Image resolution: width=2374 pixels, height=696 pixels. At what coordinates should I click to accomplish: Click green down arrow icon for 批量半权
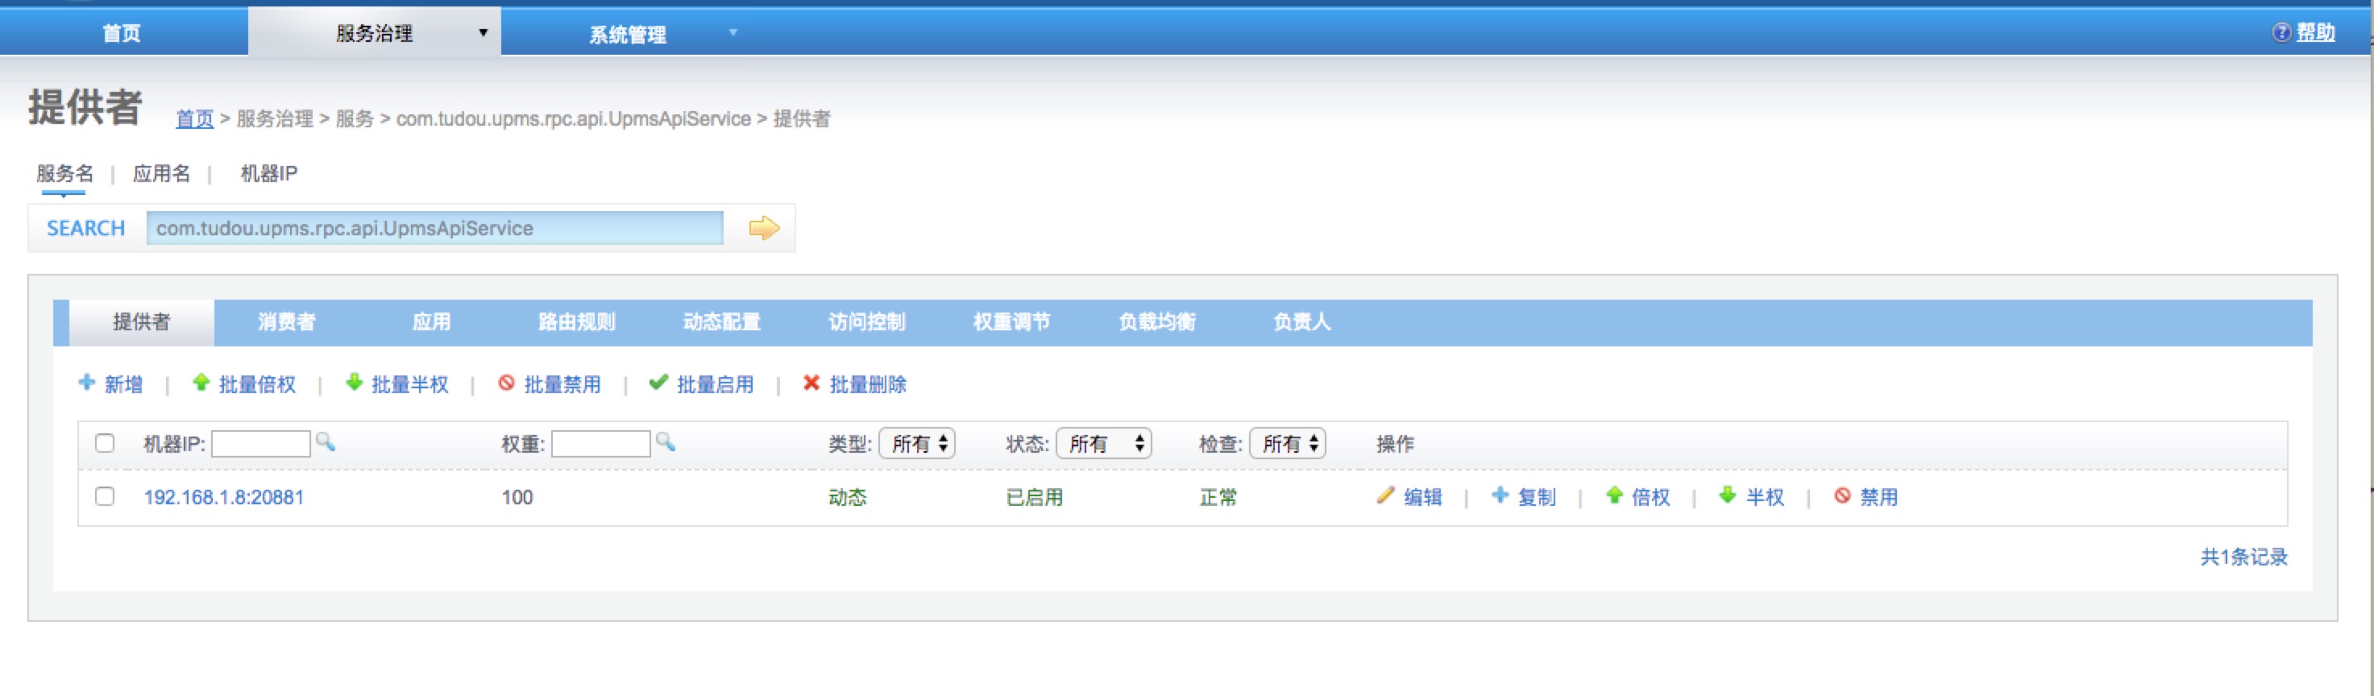click(354, 383)
